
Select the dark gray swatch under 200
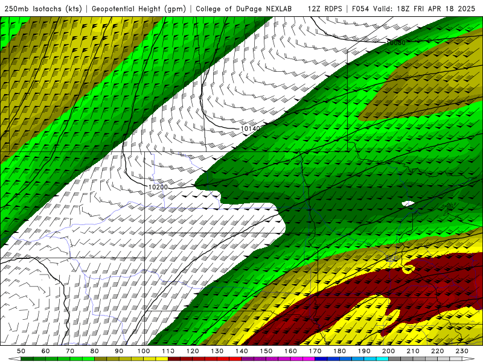point(395,359)
